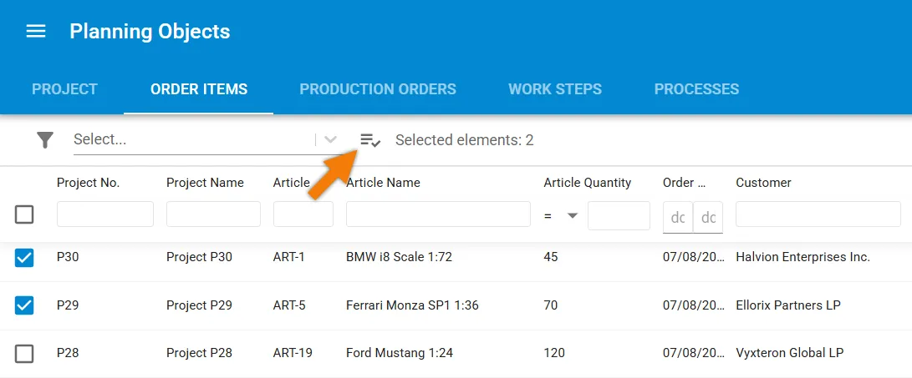Open the hamburger navigation menu
Viewport: 912px width, 378px height.
click(x=36, y=31)
